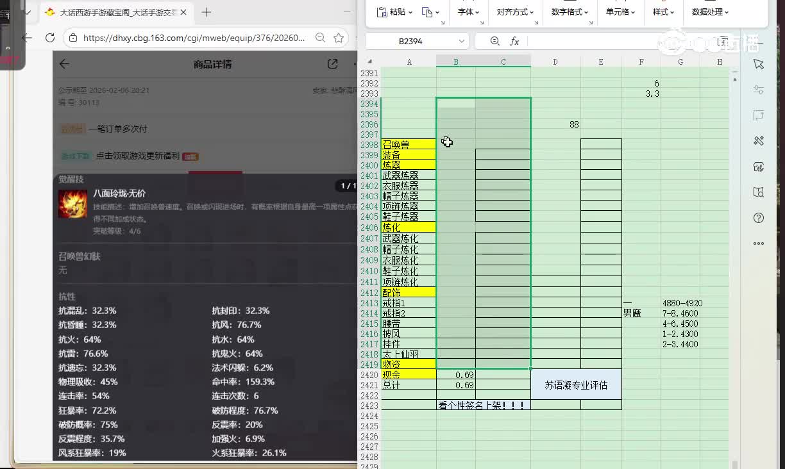The height and width of the screenshot is (469, 785).
Task: Go back using the 商品详情 back arrow
Action: (x=64, y=64)
